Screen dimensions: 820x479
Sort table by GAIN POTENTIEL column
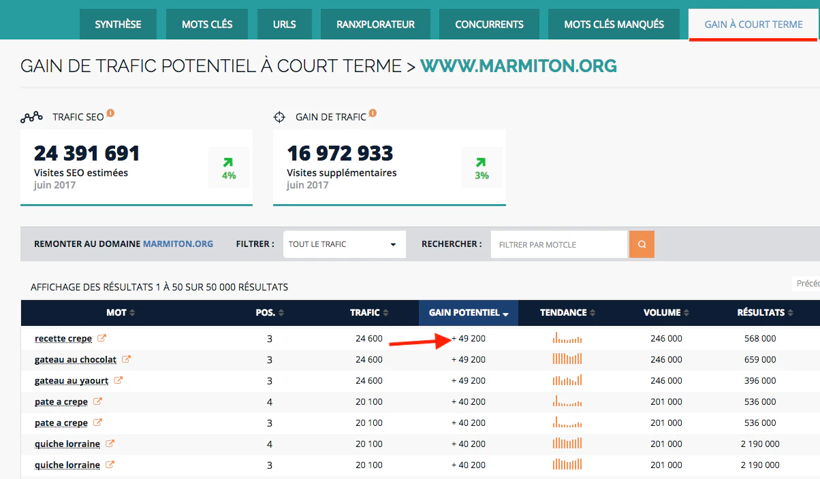click(x=469, y=313)
